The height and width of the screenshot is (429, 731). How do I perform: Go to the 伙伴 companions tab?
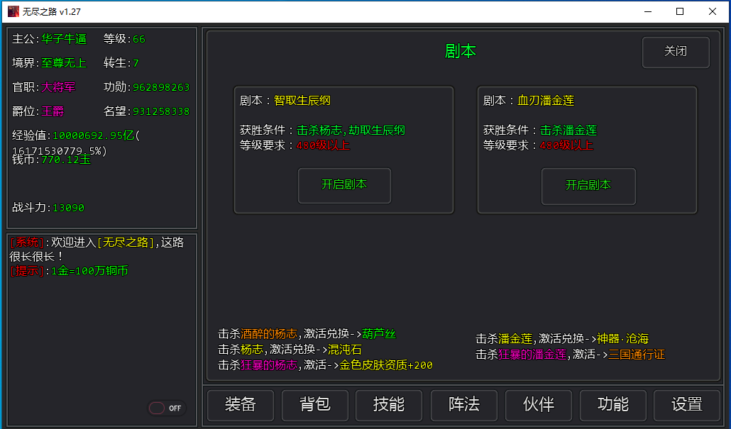point(538,405)
